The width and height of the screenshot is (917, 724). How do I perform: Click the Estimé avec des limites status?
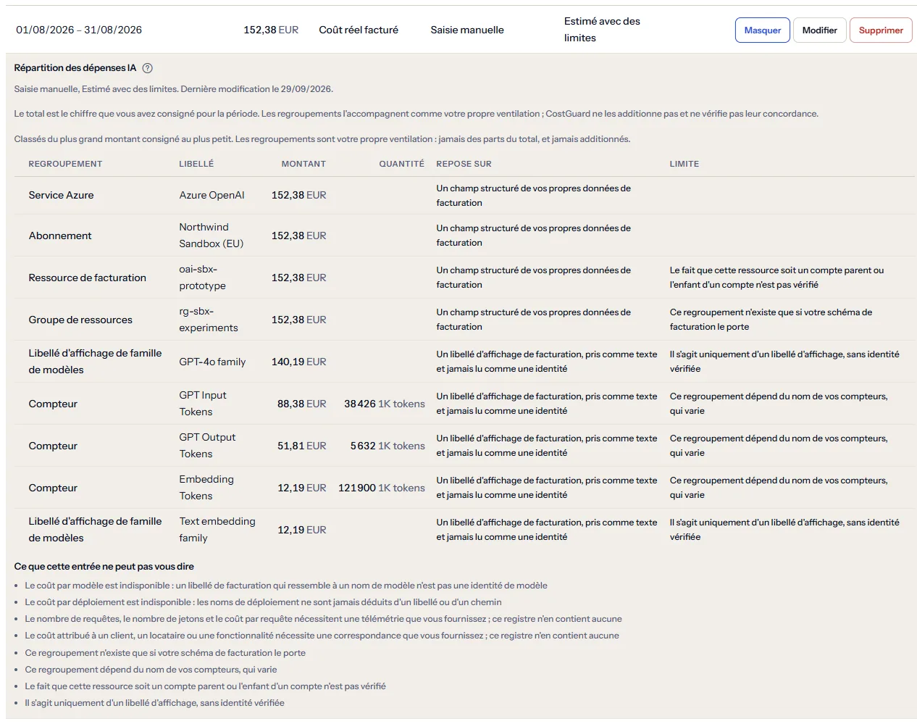pos(602,30)
